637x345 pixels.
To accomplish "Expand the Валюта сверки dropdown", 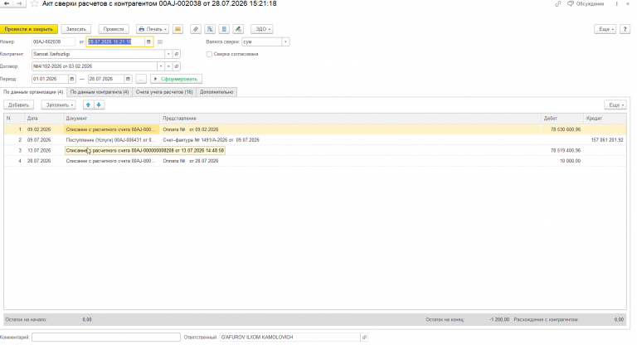I will point(285,41).
